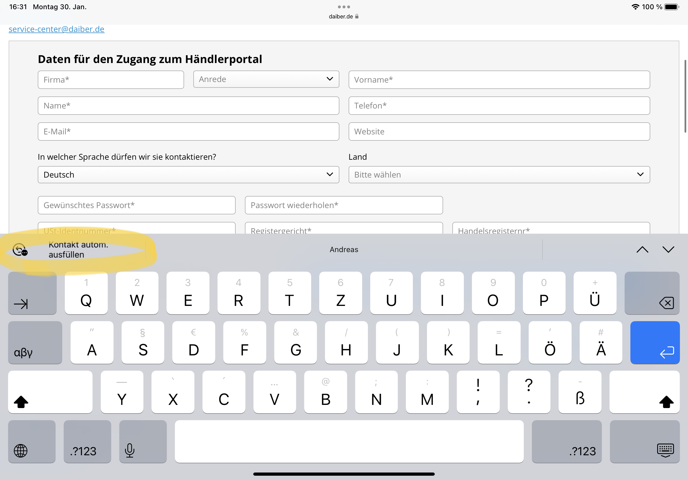Focus the Telefon* input field
Viewport: 688px width, 480px height.
[x=499, y=106]
